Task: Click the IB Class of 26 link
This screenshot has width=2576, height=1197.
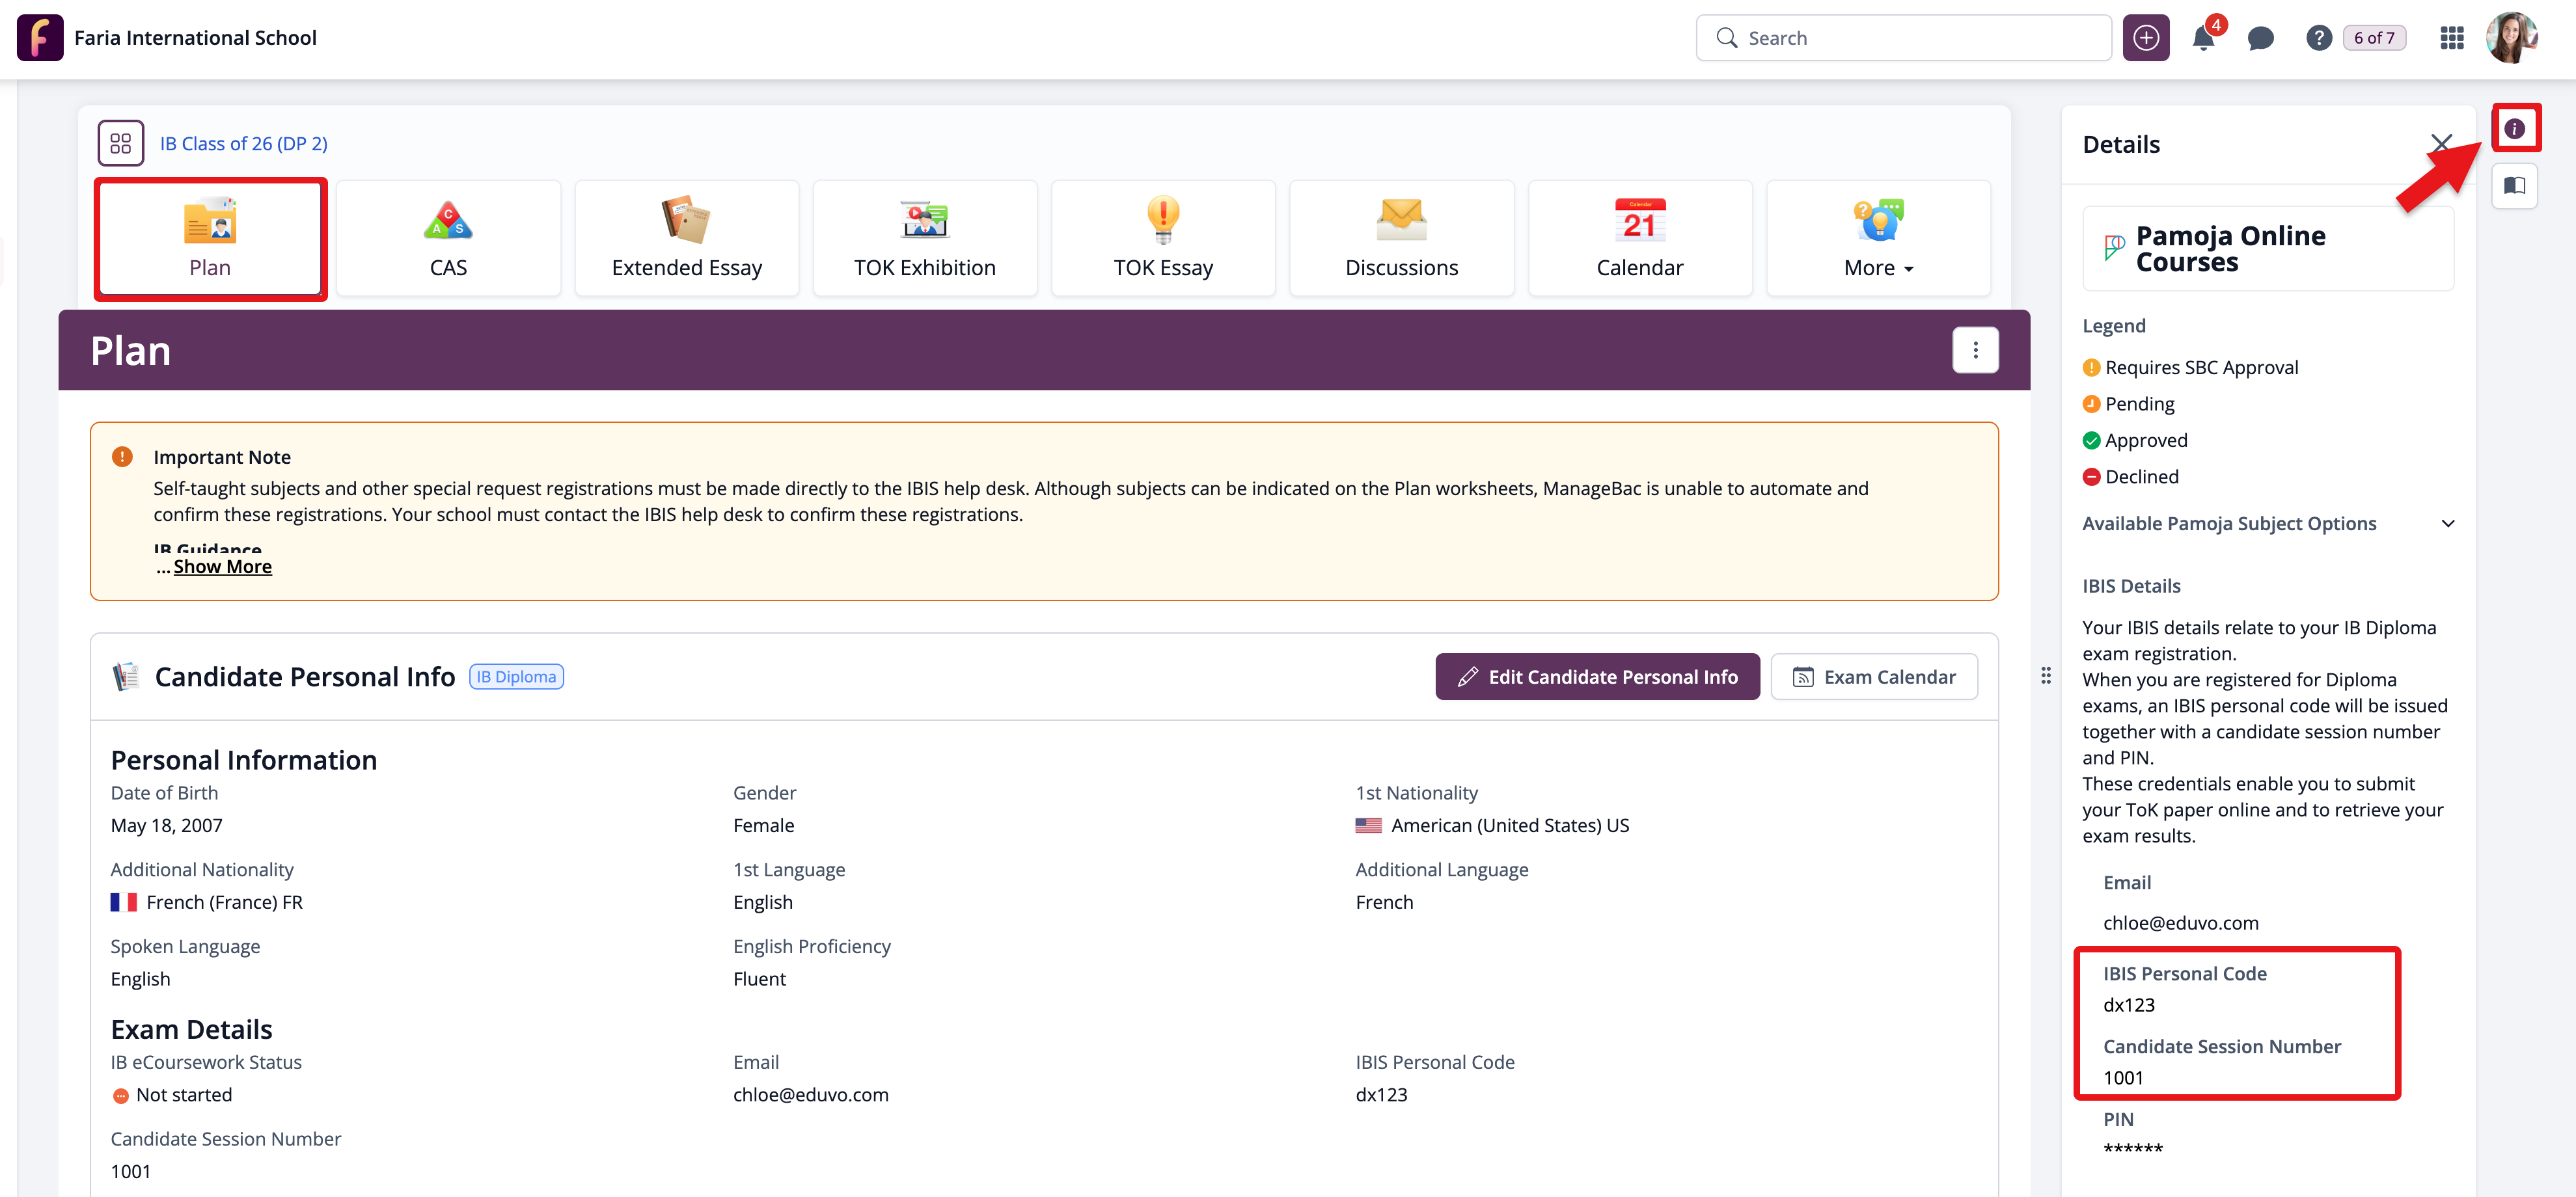Action: tap(244, 144)
